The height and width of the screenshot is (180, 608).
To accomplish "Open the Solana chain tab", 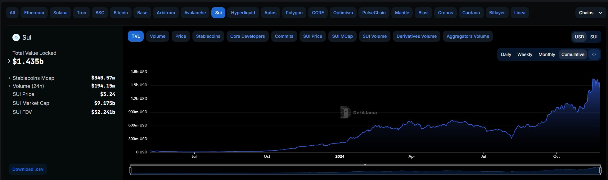I will click(60, 13).
